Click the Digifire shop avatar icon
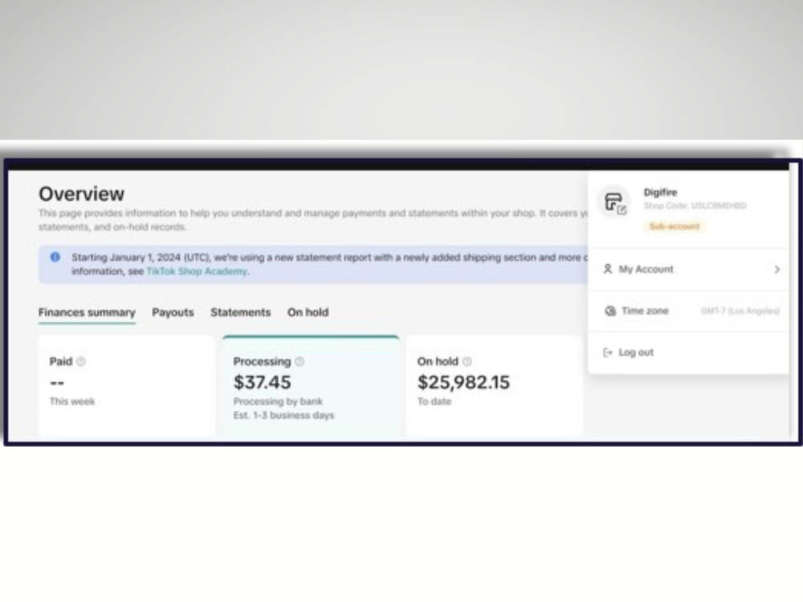Image resolution: width=803 pixels, height=602 pixels. click(x=614, y=202)
